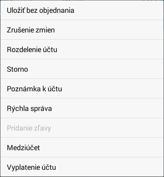
Task: Add a bill note via 'Poznámka k účtu'
Action: [82, 88]
